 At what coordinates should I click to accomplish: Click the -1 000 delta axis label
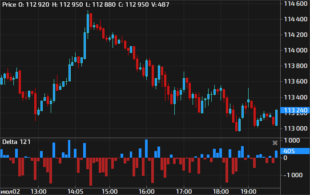pyautogui.click(x=294, y=175)
